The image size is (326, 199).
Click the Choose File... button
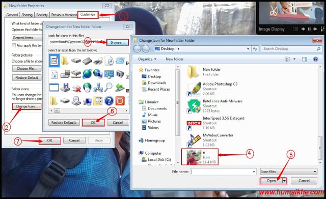[x=26, y=69]
